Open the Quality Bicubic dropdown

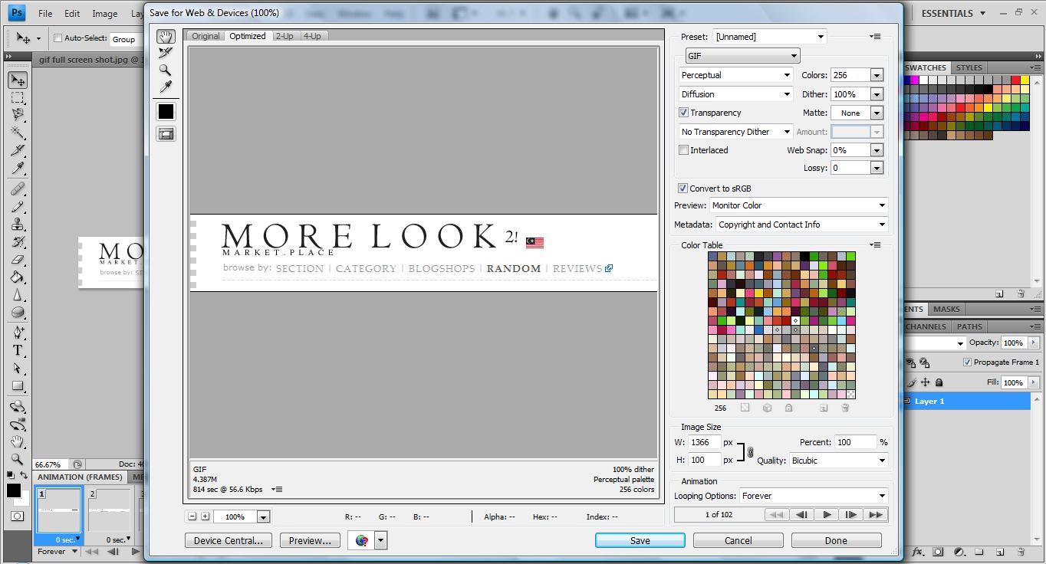[838, 461]
